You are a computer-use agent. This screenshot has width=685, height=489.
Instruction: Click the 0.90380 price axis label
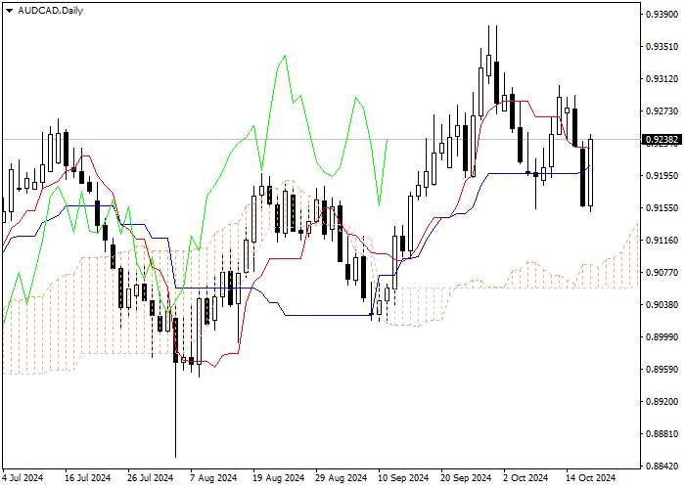[x=662, y=304]
